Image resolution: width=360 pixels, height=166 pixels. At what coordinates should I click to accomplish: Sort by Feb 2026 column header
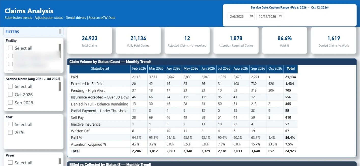[139, 69]
